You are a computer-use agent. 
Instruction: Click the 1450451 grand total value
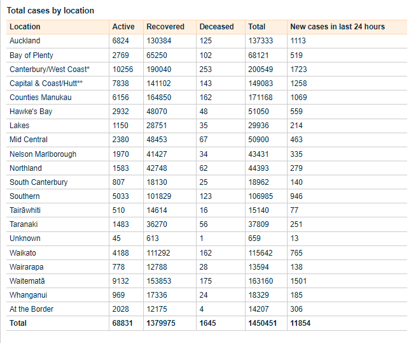pyautogui.click(x=263, y=323)
